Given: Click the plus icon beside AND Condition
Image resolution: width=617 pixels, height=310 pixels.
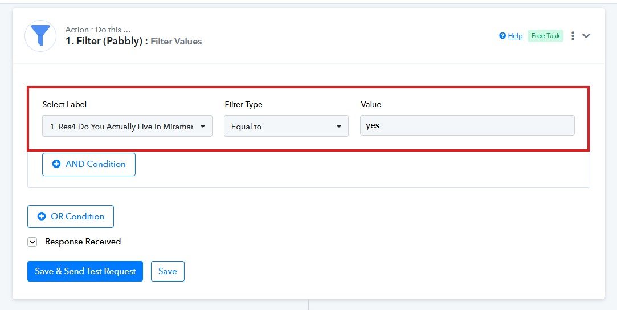Looking at the screenshot, I should (56, 164).
